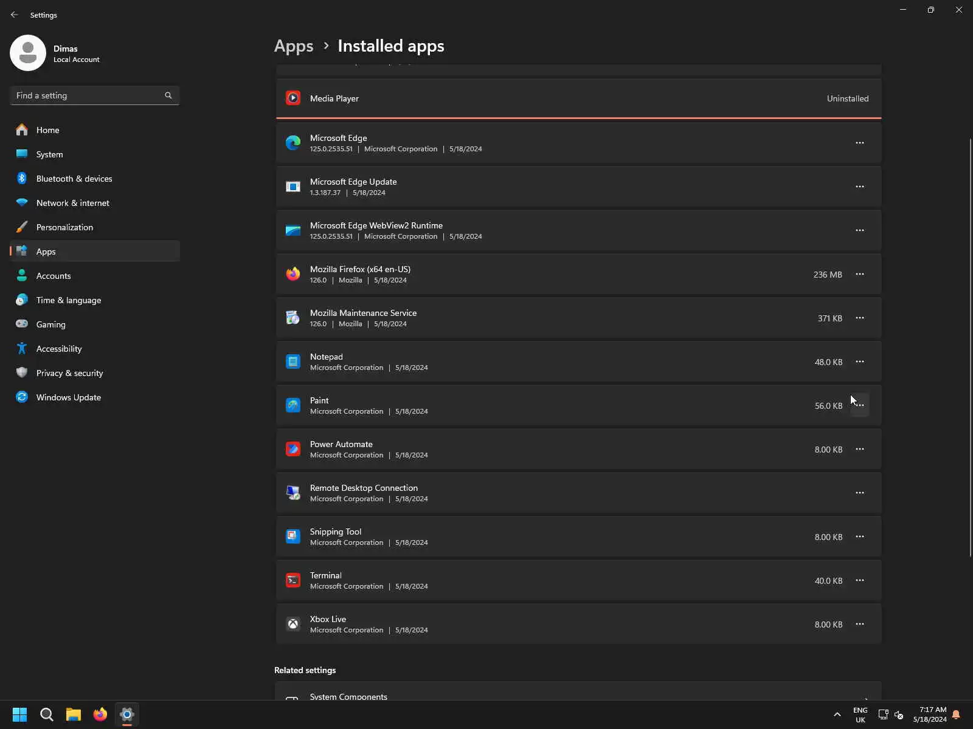Go back with the Settings arrow
Screen dimensions: 973x729
coord(15,15)
